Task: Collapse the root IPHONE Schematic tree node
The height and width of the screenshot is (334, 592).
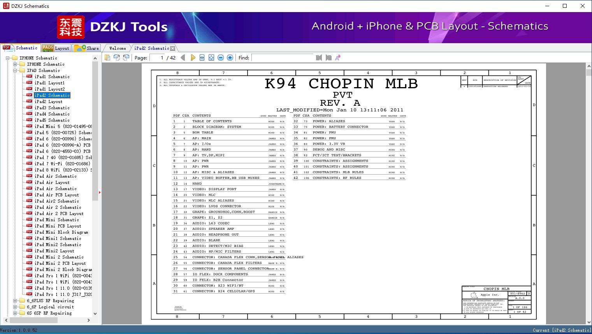Action: tap(7, 58)
